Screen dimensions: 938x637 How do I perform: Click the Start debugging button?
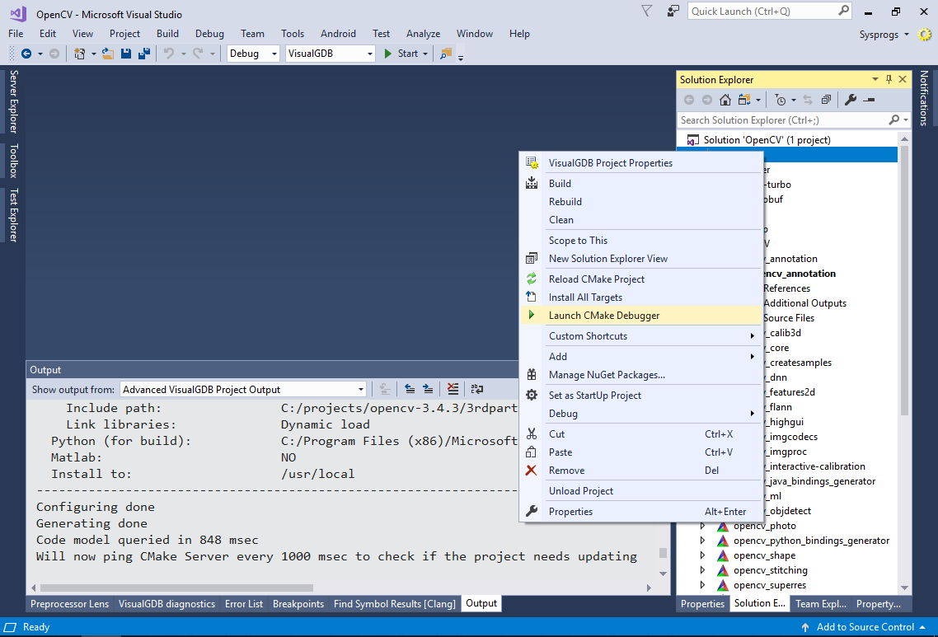[x=401, y=54]
